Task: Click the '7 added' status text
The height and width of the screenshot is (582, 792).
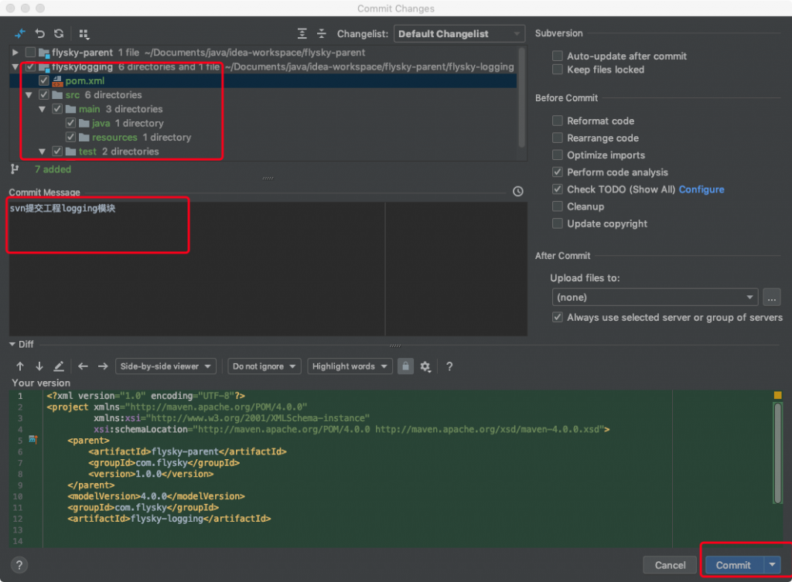Action: coord(53,169)
